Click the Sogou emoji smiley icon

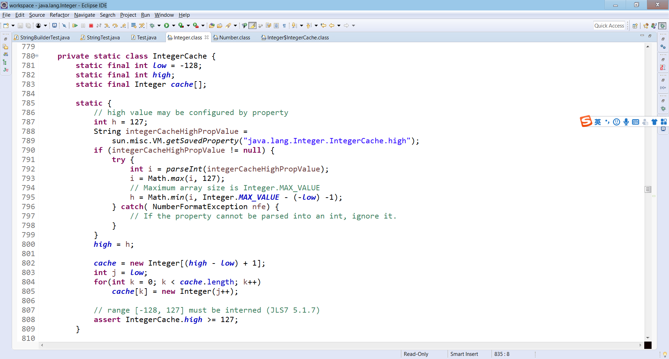coord(617,122)
